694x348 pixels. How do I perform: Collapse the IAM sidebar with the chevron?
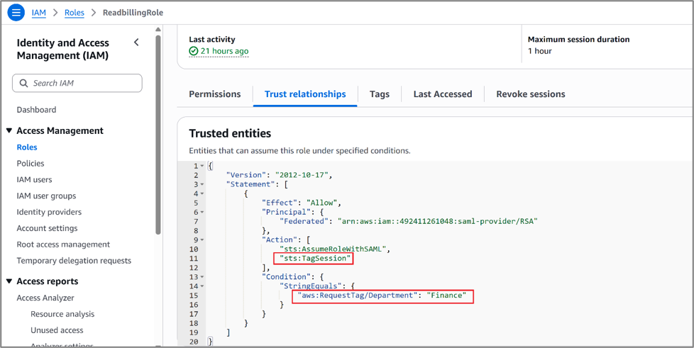tap(136, 43)
